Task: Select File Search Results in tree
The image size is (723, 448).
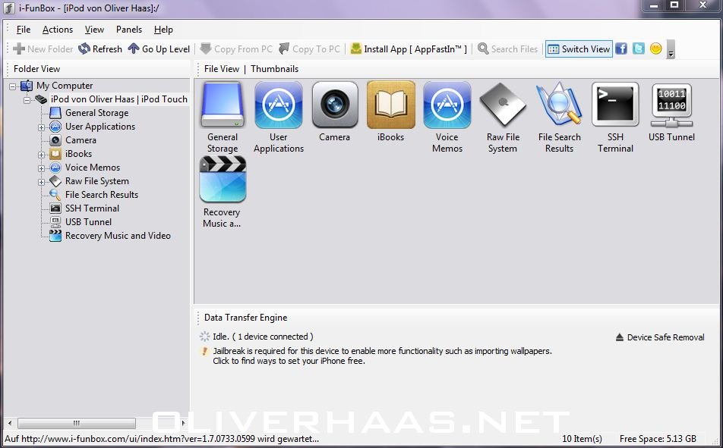Action: coord(102,195)
